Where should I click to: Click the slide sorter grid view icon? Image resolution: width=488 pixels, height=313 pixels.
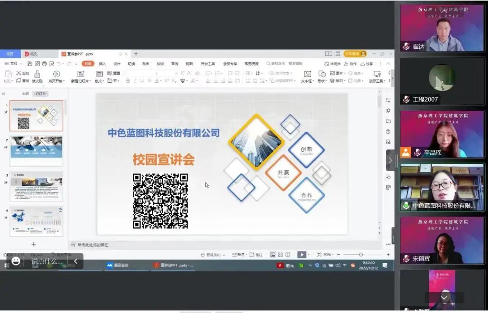coord(281,255)
